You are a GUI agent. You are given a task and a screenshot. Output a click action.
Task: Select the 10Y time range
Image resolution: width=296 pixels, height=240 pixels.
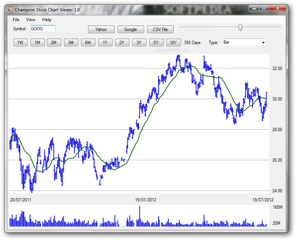pos(173,43)
